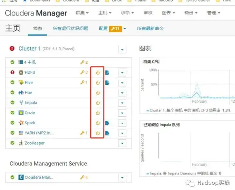235x190 pixels.
Task: Open the YARN (MR2 In... service link
Action: click(39, 133)
